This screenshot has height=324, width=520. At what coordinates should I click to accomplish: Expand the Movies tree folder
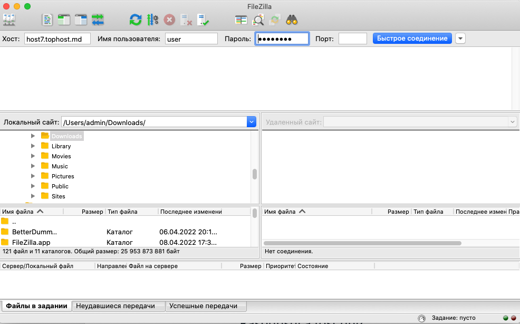point(33,156)
